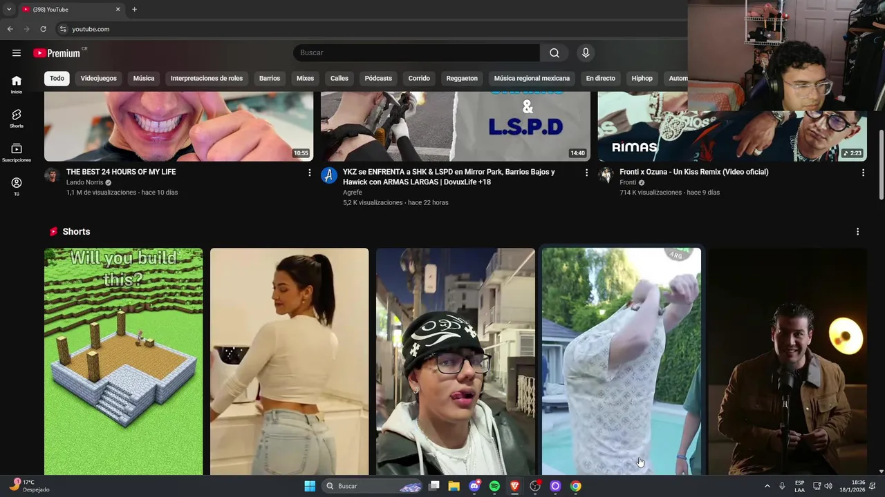Click the search magnifier button
The height and width of the screenshot is (497, 885).
pyautogui.click(x=555, y=53)
